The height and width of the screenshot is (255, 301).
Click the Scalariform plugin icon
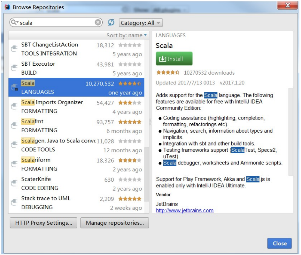coord(14,164)
